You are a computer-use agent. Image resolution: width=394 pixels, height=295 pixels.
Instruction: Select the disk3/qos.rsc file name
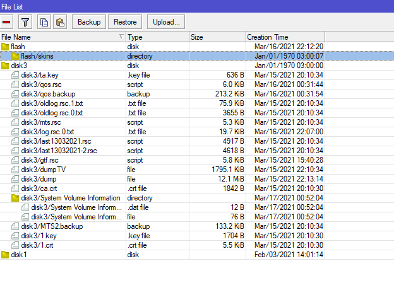41,84
